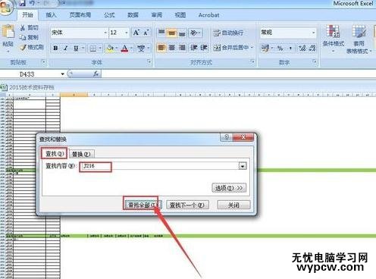Click the comma style icon
Image resolution: width=376 pixels, height=279 pixels.
pos(291,48)
